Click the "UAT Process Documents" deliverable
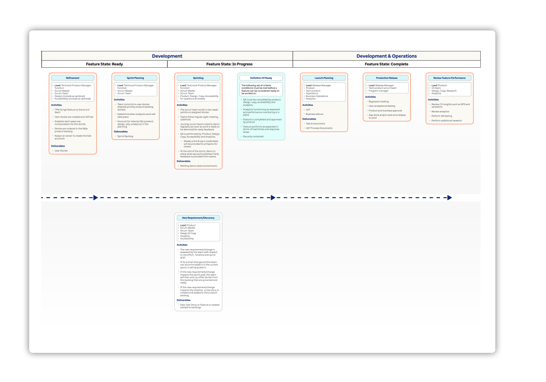Image resolution: width=546 pixels, height=382 pixels. coord(319,128)
